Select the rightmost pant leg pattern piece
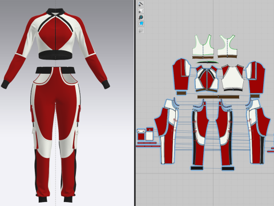This screenshot has height=206, width=274. tap(258, 132)
